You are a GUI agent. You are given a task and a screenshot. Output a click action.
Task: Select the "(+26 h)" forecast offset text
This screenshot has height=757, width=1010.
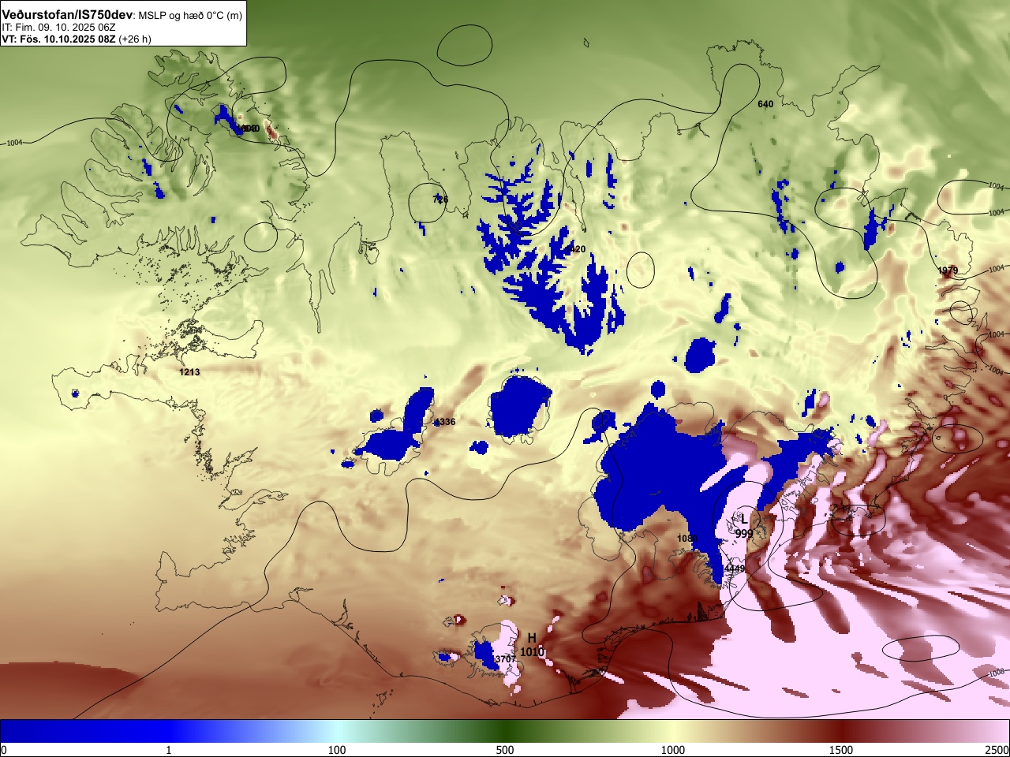click(x=135, y=39)
